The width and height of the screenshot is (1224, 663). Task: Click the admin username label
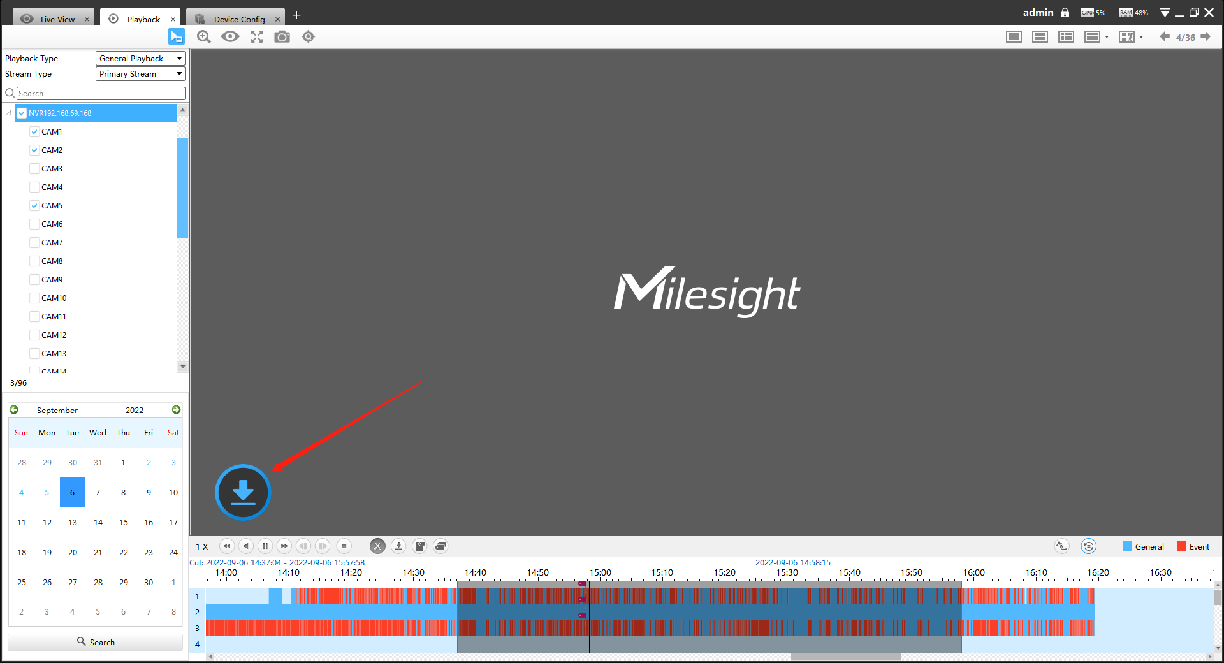(x=1038, y=12)
